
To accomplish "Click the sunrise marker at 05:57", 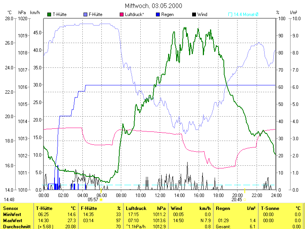I will (x=101, y=199).
